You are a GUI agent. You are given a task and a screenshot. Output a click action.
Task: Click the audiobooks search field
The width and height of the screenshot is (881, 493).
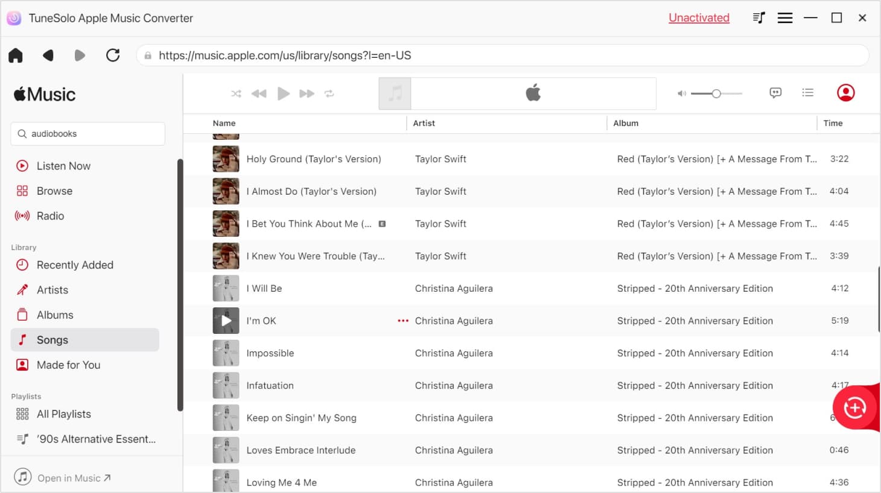coord(87,134)
